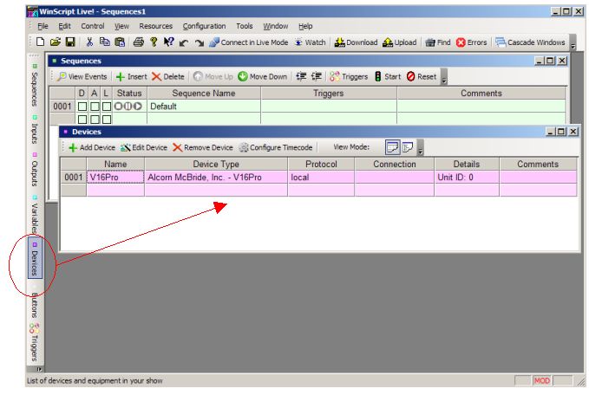Save script with the floppy disk icon
This screenshot has height=395, width=589.
pyautogui.click(x=70, y=42)
